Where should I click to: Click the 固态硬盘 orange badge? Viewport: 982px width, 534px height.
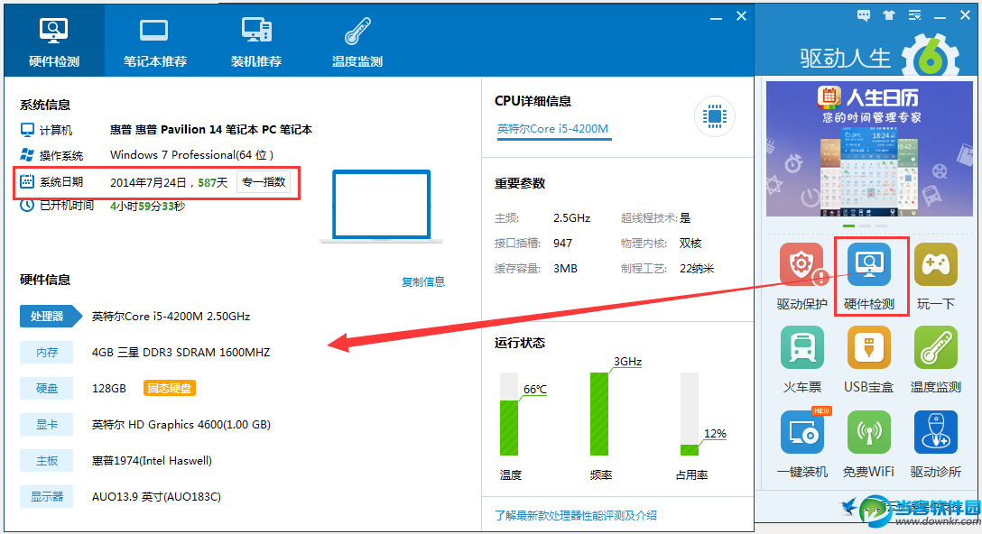(170, 388)
